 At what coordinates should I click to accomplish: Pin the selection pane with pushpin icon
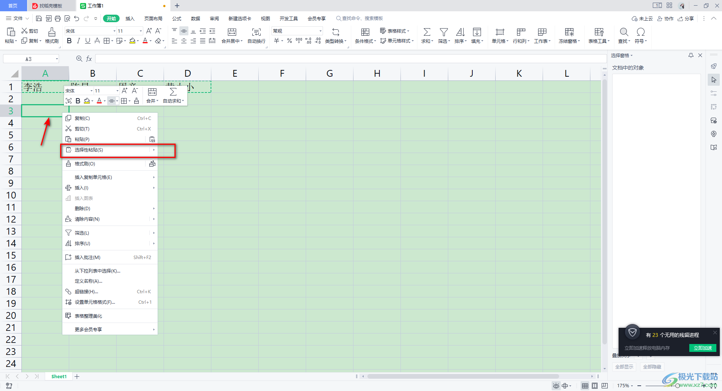tap(691, 55)
